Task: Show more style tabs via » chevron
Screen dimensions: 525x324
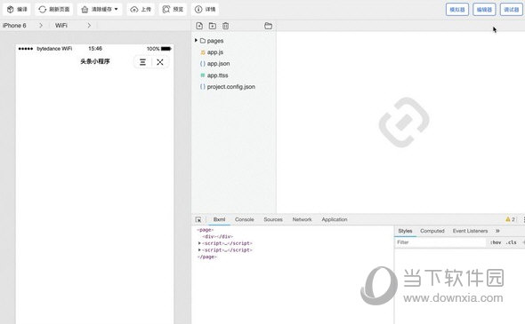Action: (x=497, y=231)
